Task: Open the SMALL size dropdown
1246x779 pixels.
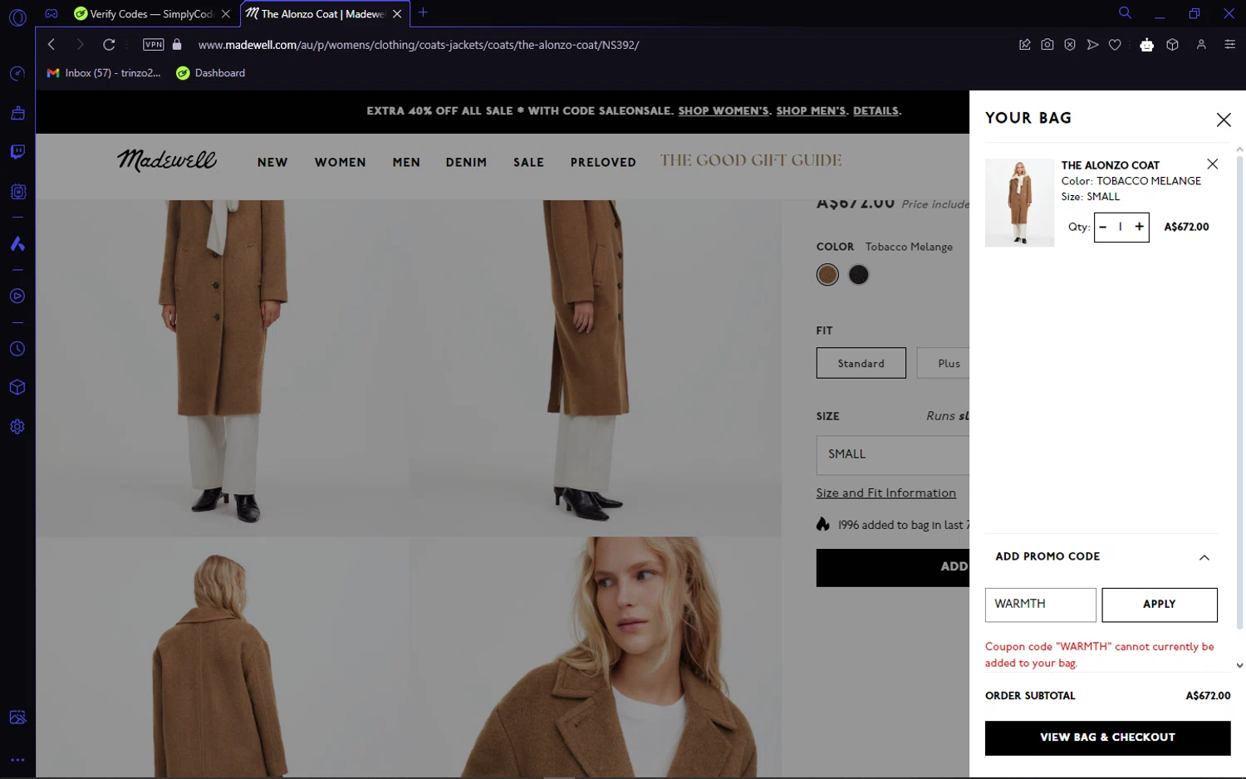Action: tap(893, 454)
